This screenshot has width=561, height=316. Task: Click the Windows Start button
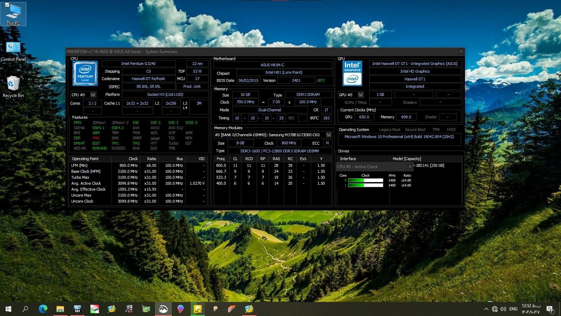click(8, 309)
